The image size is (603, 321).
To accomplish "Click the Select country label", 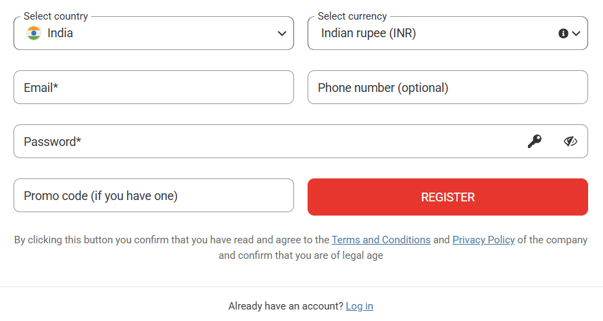I will (55, 16).
